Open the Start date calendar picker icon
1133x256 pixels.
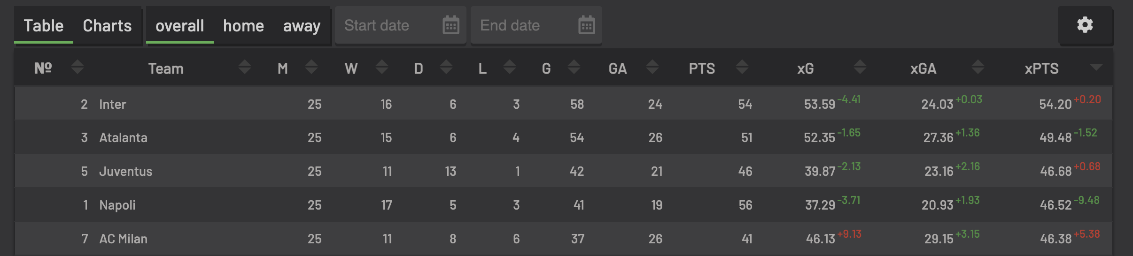451,25
